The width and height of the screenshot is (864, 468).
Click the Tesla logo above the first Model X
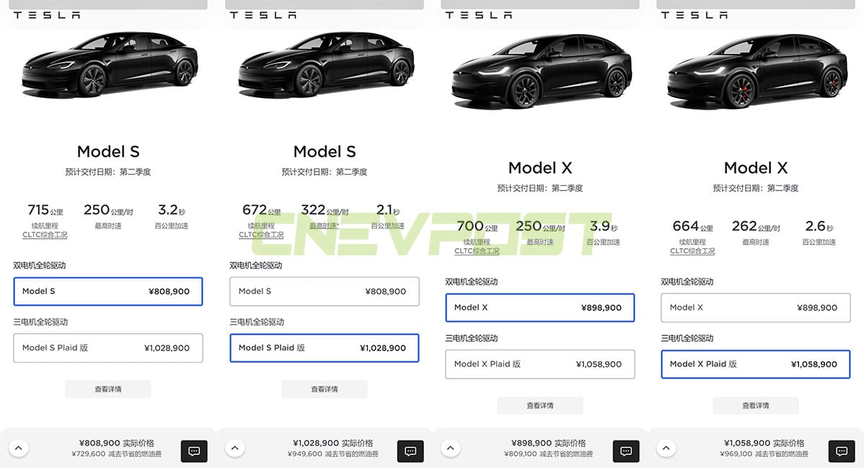(477, 13)
